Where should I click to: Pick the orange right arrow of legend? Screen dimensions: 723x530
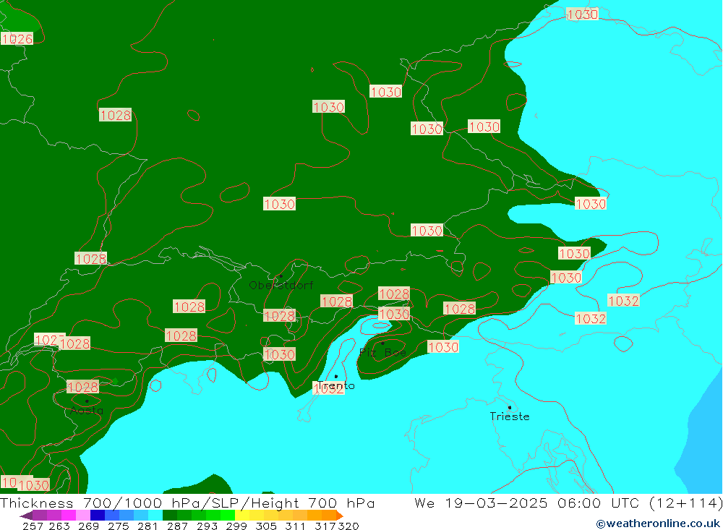[339, 516]
